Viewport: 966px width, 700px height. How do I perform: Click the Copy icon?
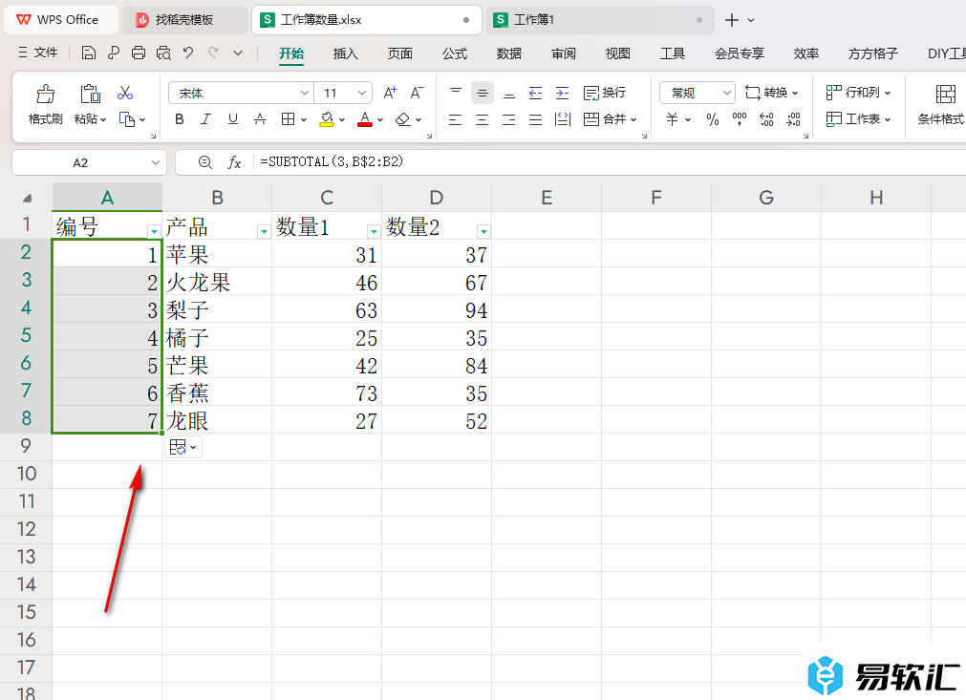click(x=126, y=119)
